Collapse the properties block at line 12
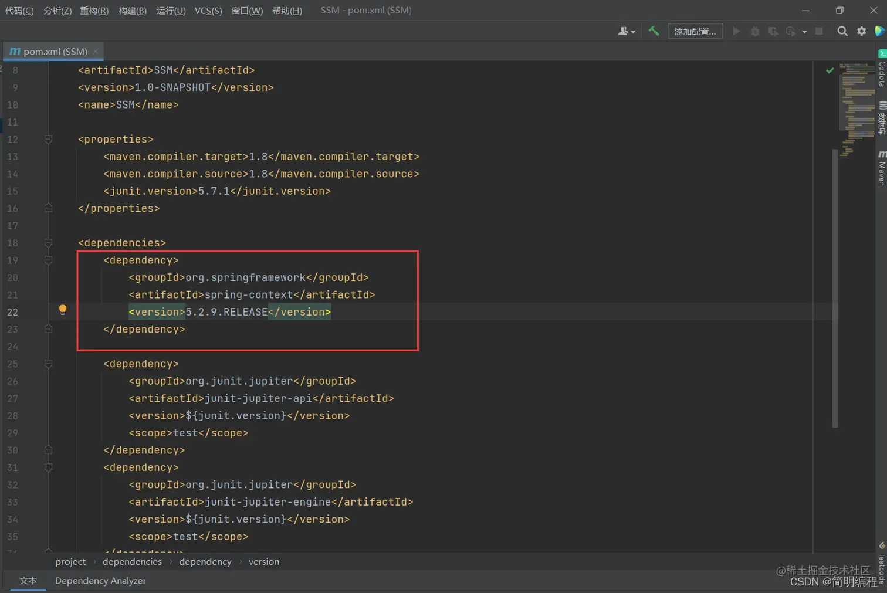This screenshot has width=887, height=593. click(x=49, y=140)
